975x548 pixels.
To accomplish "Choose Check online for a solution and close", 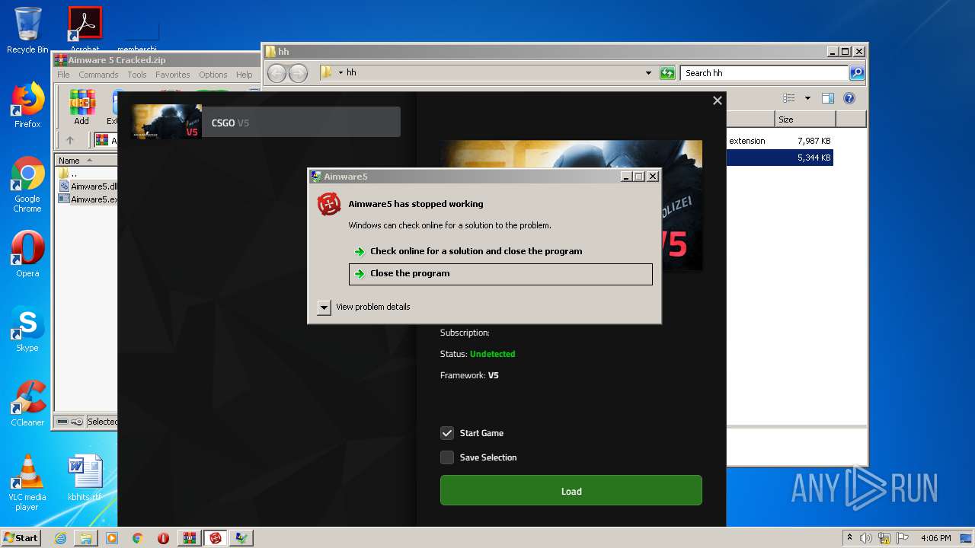I will (500, 251).
